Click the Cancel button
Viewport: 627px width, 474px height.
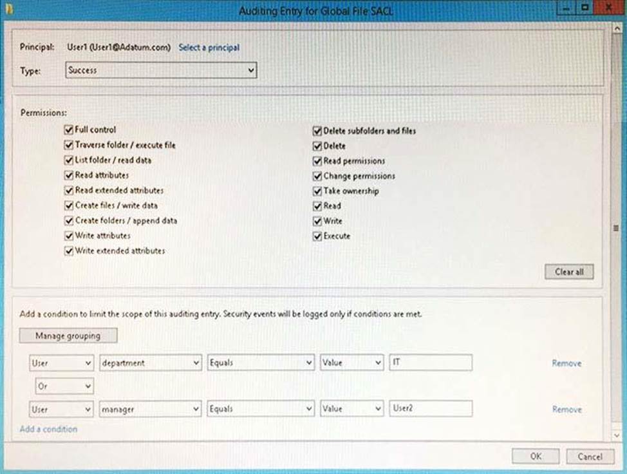click(x=590, y=456)
